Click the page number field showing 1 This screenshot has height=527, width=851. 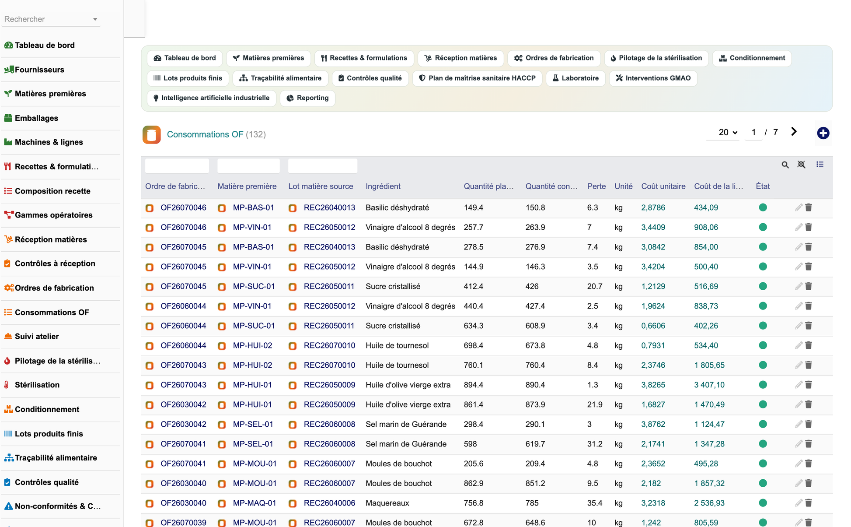[x=753, y=132]
